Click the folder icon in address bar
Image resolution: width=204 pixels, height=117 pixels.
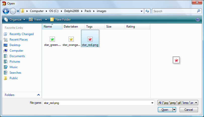click(x=23, y=11)
